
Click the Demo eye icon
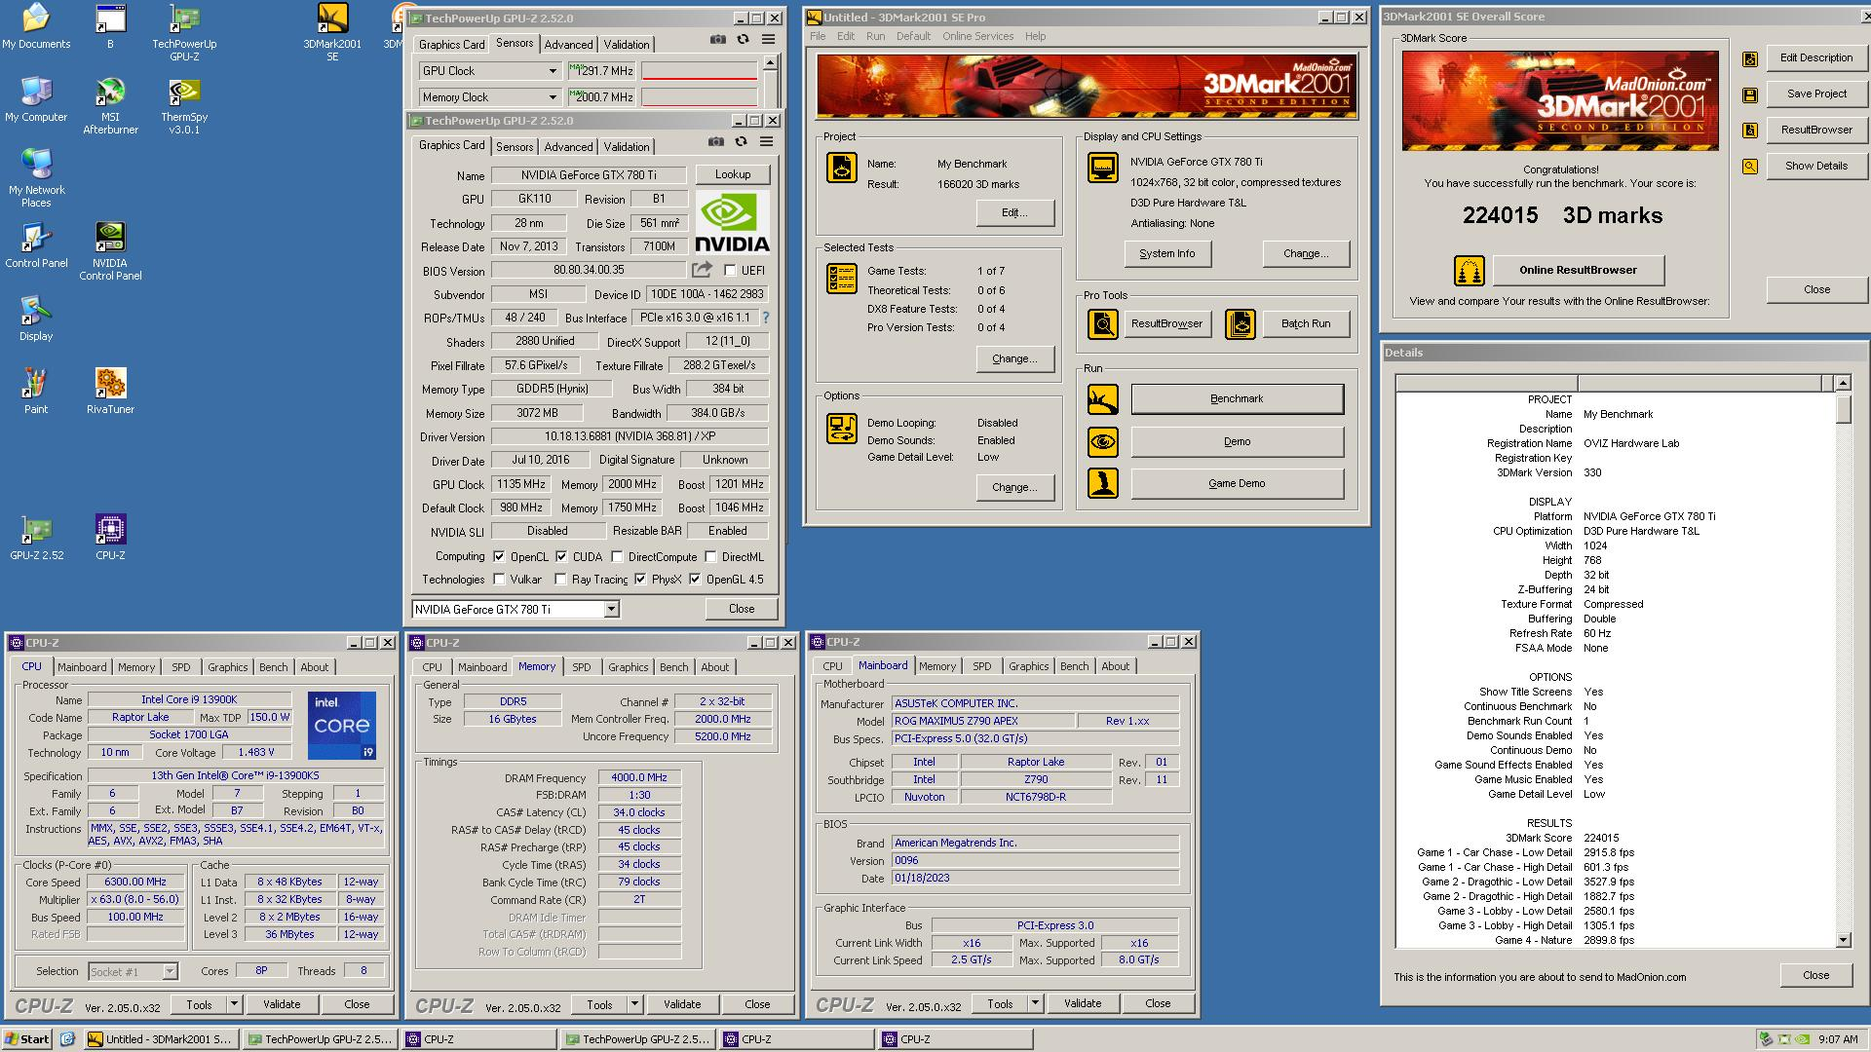point(1102,441)
